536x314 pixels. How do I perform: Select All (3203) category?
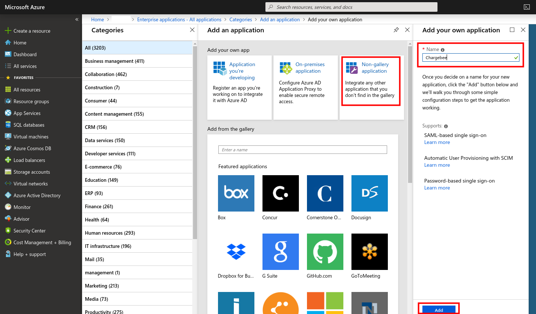coord(137,48)
